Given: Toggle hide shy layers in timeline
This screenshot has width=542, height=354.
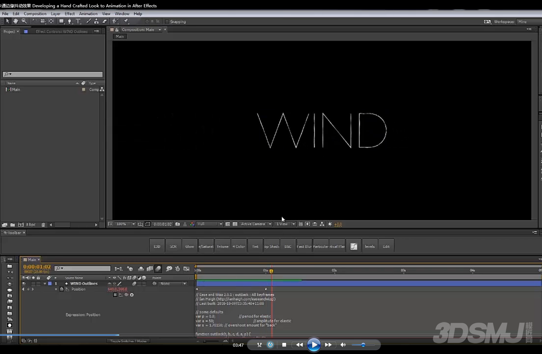Looking at the screenshot, I should pos(141,269).
